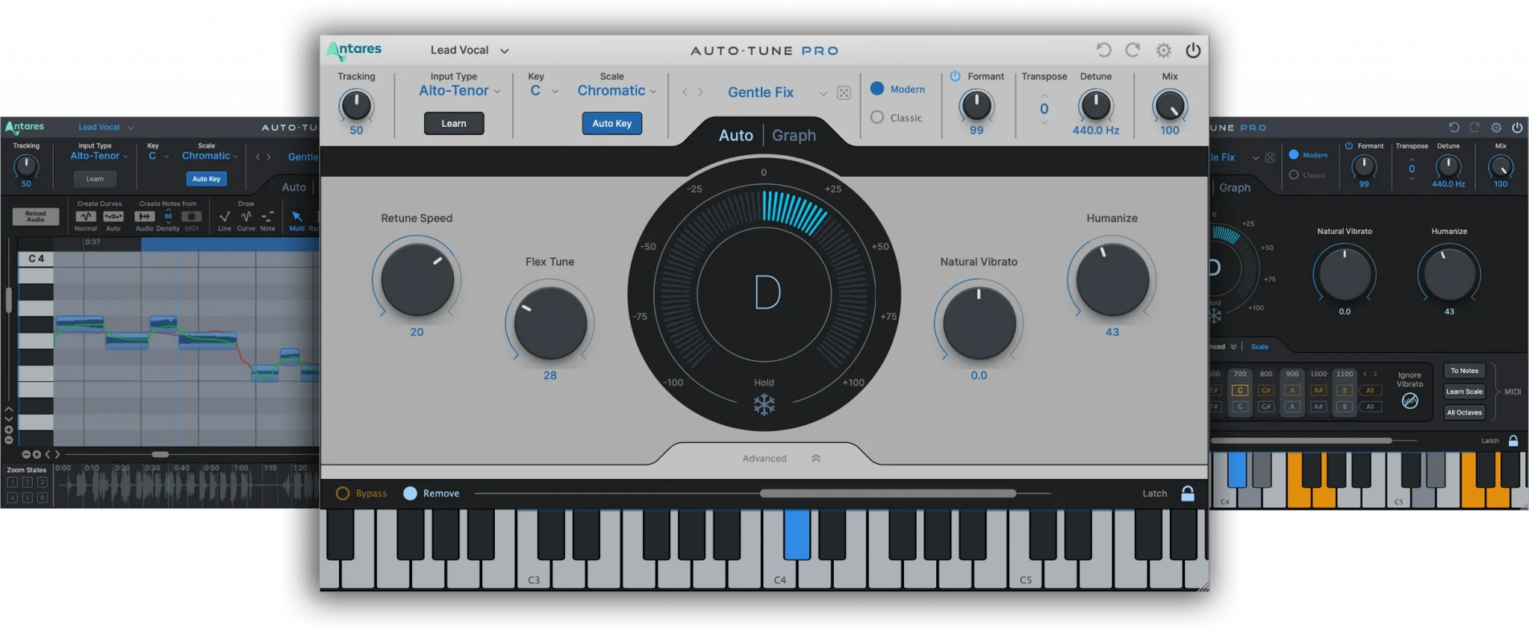Image resolution: width=1529 pixels, height=631 pixels.
Task: Click the Hold snowflake freeze icon
Action: click(x=764, y=405)
